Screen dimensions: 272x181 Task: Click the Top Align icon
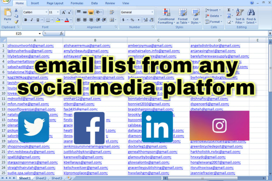point(79,12)
